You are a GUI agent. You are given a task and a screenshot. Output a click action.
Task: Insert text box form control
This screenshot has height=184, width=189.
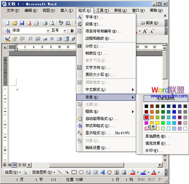[x=38, y=39]
